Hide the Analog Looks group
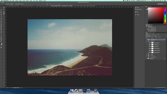Screen dimensions: 167x94 click(x=146, y=40)
